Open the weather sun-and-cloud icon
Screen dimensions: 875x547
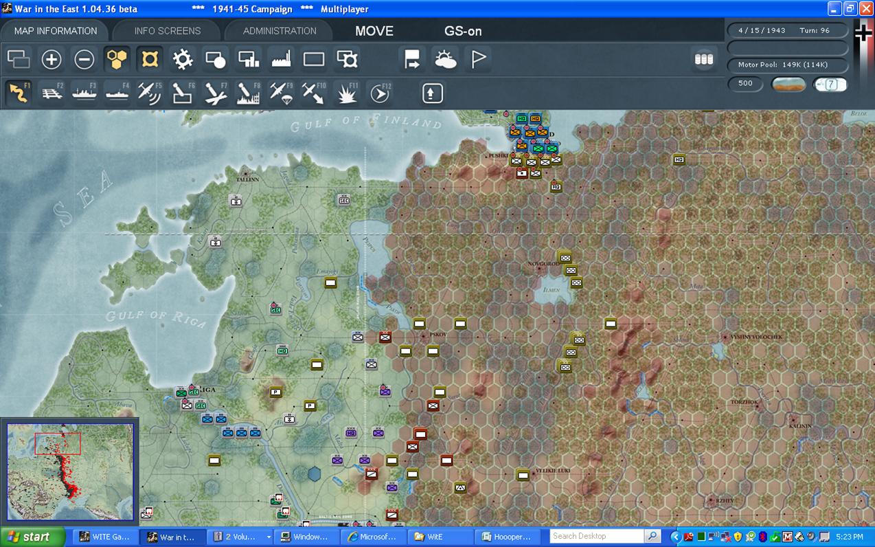(446, 60)
